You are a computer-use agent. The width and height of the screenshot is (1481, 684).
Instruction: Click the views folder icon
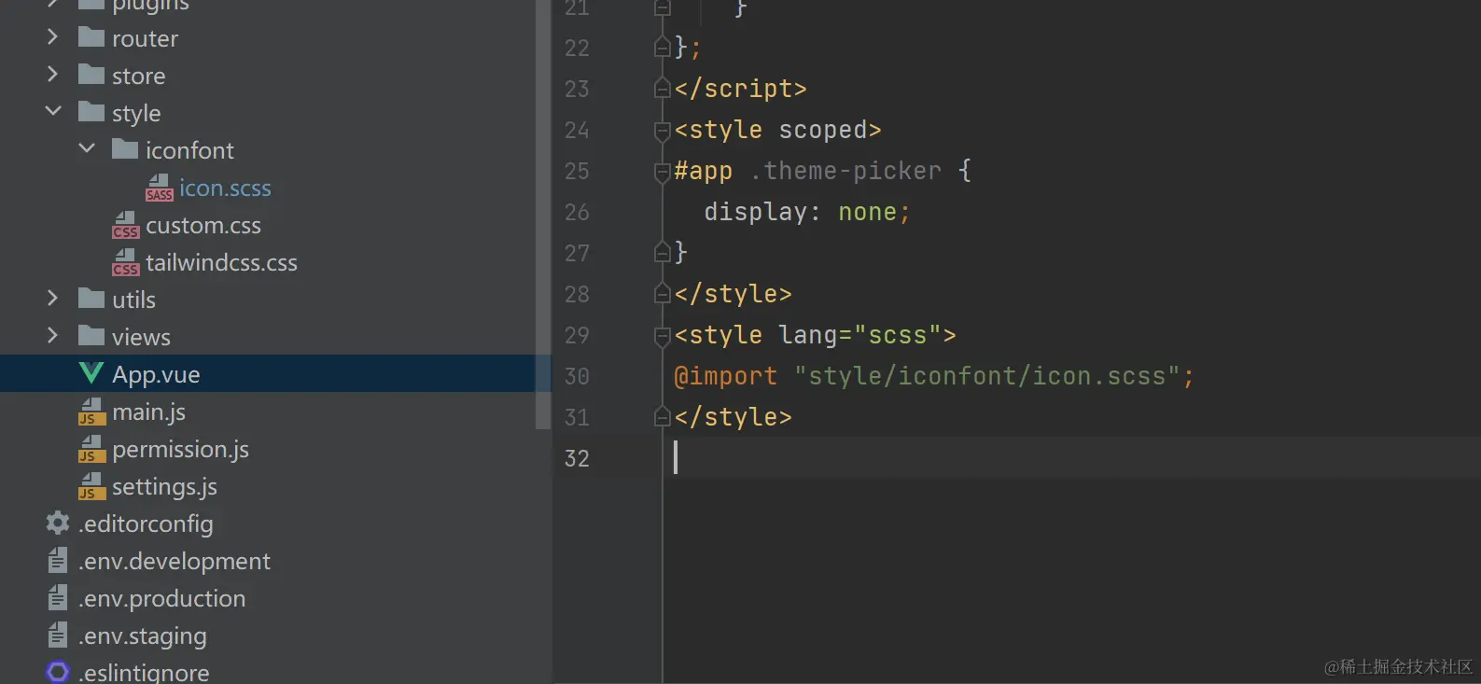pos(91,336)
